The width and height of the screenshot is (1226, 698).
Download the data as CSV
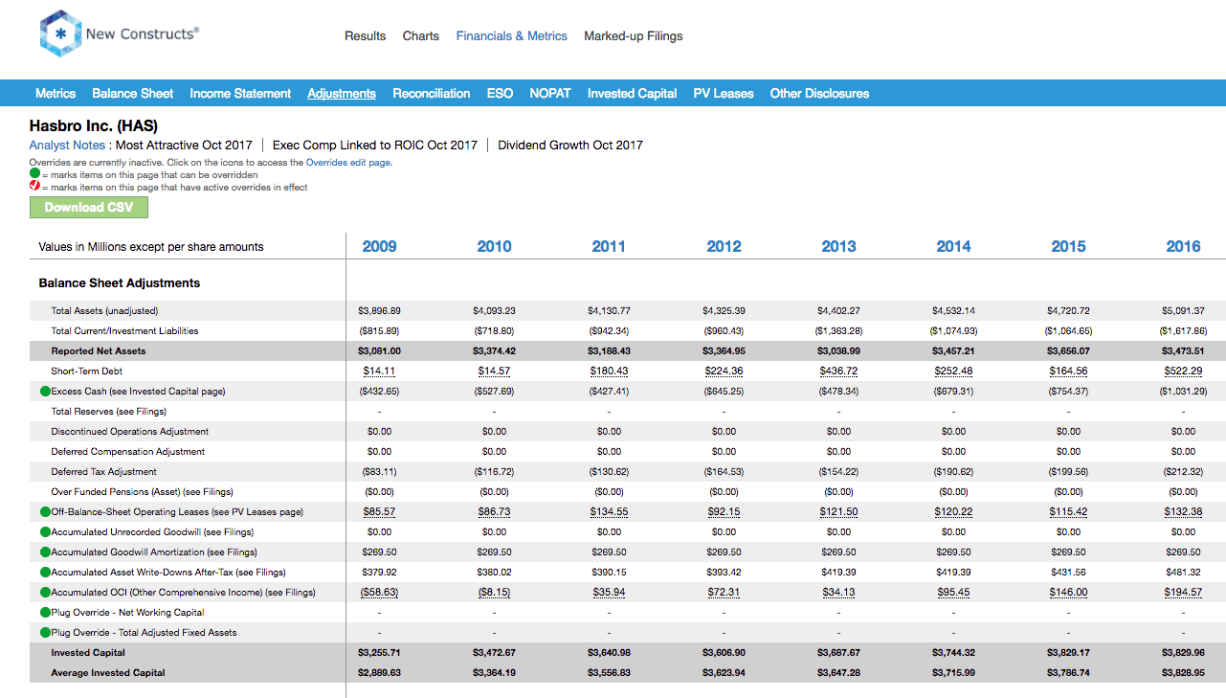[89, 208]
